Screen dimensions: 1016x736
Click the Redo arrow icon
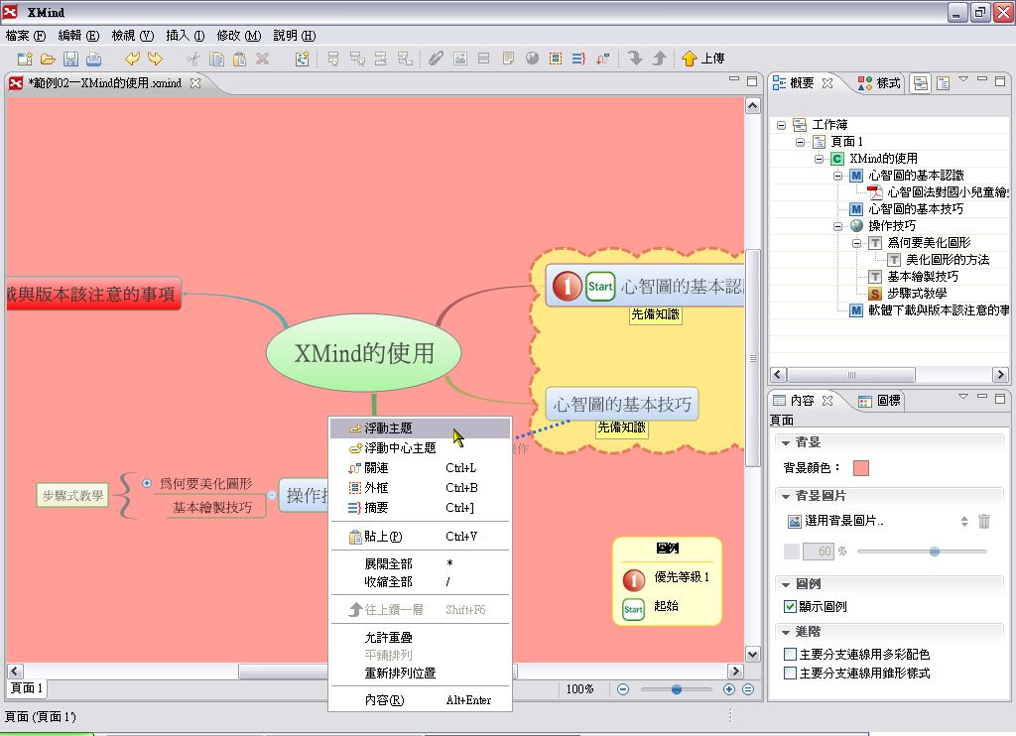pyautogui.click(x=155, y=59)
